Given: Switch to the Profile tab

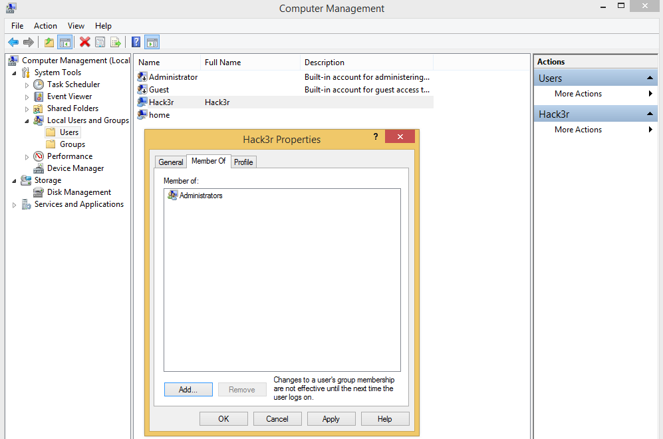Looking at the screenshot, I should tap(243, 162).
